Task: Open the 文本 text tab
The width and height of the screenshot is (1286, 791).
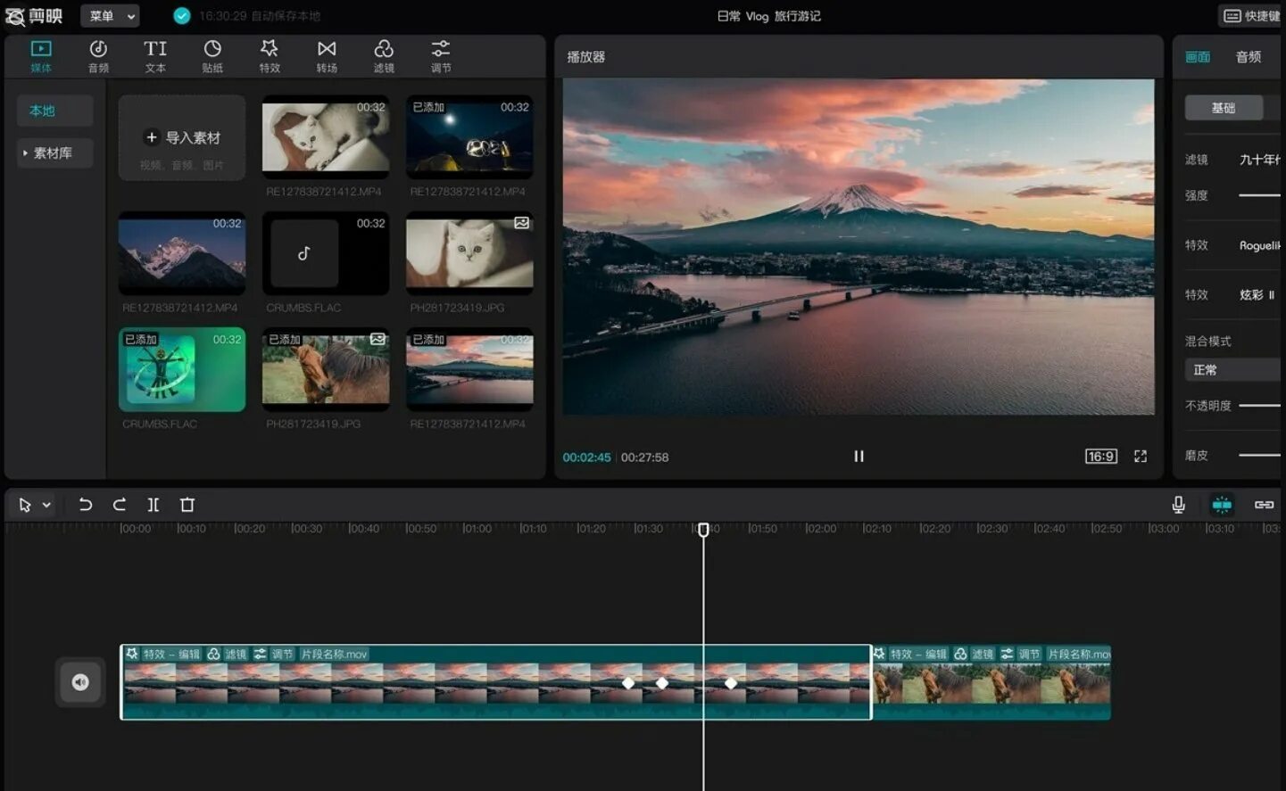Action: [155, 55]
